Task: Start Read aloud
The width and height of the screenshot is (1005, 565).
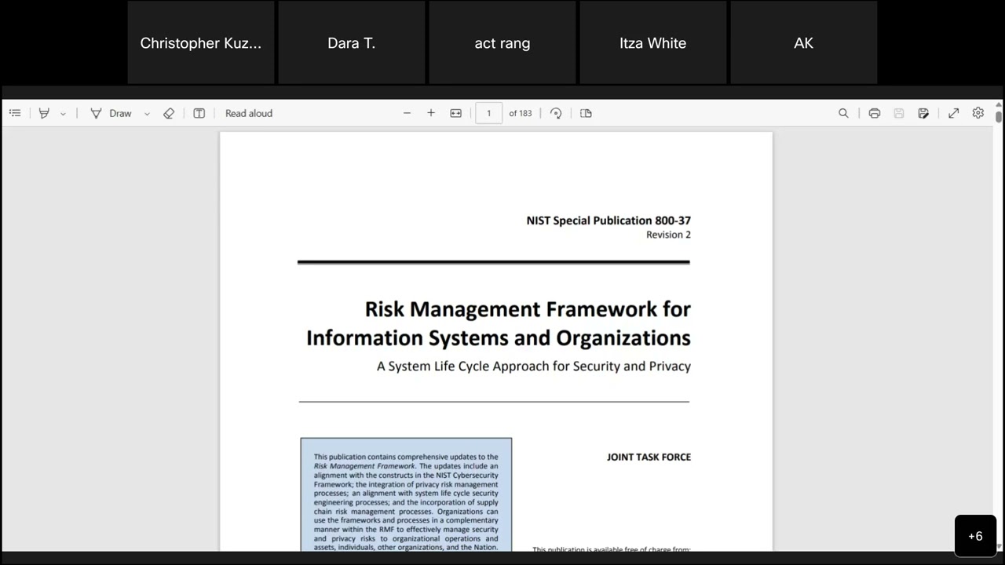Action: 249,113
